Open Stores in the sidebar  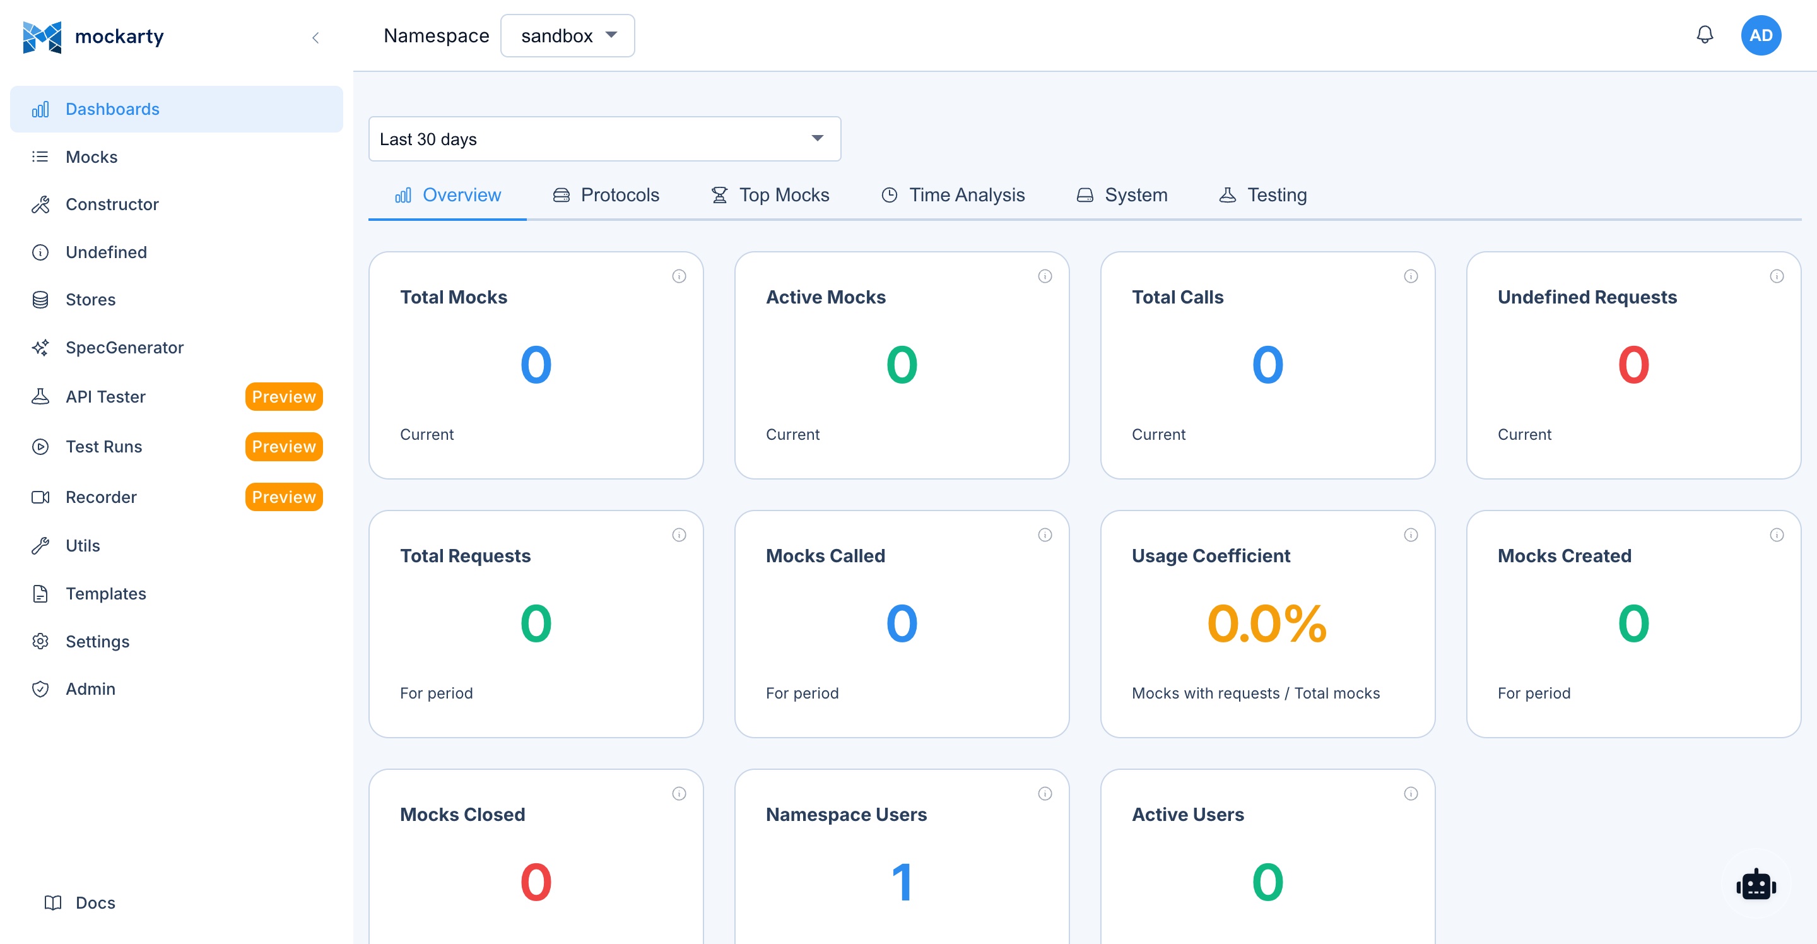pyautogui.click(x=177, y=300)
